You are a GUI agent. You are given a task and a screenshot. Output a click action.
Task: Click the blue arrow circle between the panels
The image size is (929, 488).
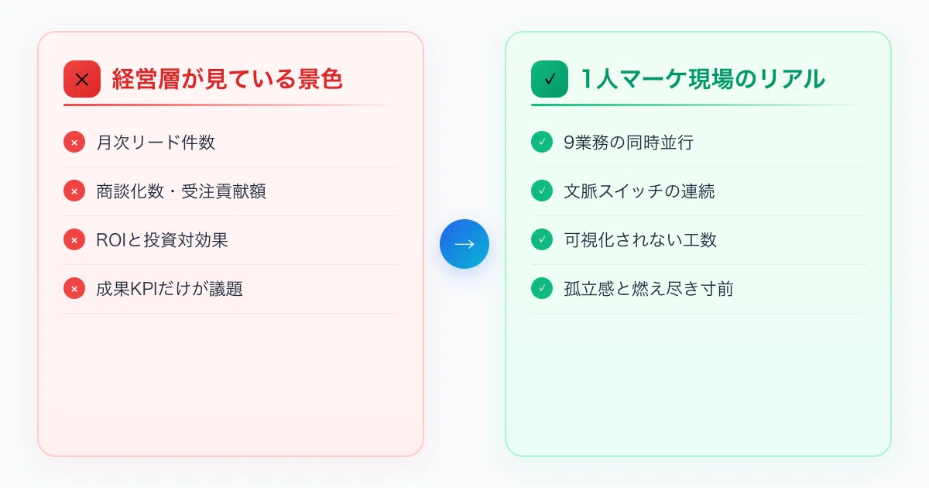(464, 244)
